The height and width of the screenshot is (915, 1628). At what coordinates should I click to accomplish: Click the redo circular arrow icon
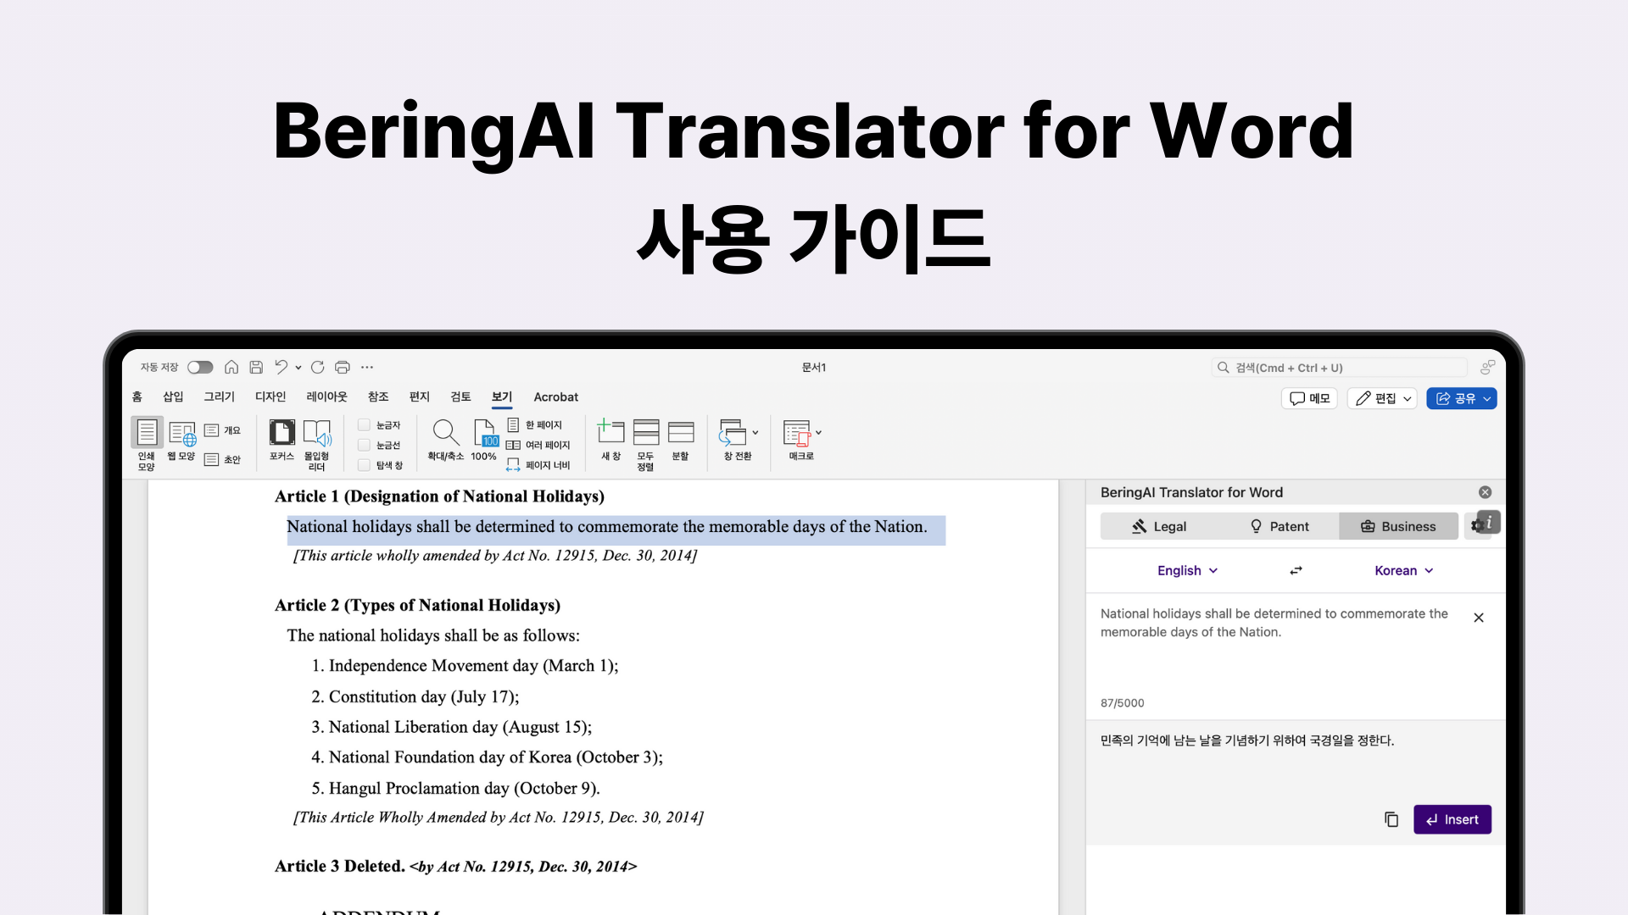tap(318, 367)
